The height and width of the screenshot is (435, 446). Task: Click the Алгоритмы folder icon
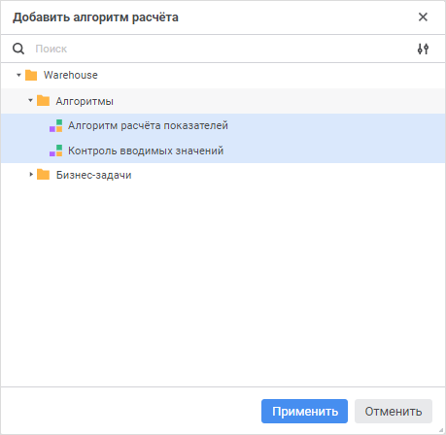click(43, 101)
